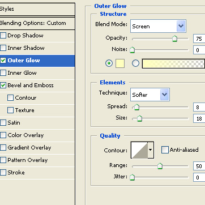Image resolution: width=205 pixels, height=205 pixels.
Task: Click the Blend Mode dropdown arrow
Action: point(181,26)
